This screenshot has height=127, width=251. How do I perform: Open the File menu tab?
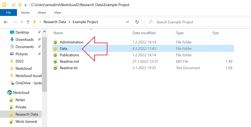click(x=8, y=12)
